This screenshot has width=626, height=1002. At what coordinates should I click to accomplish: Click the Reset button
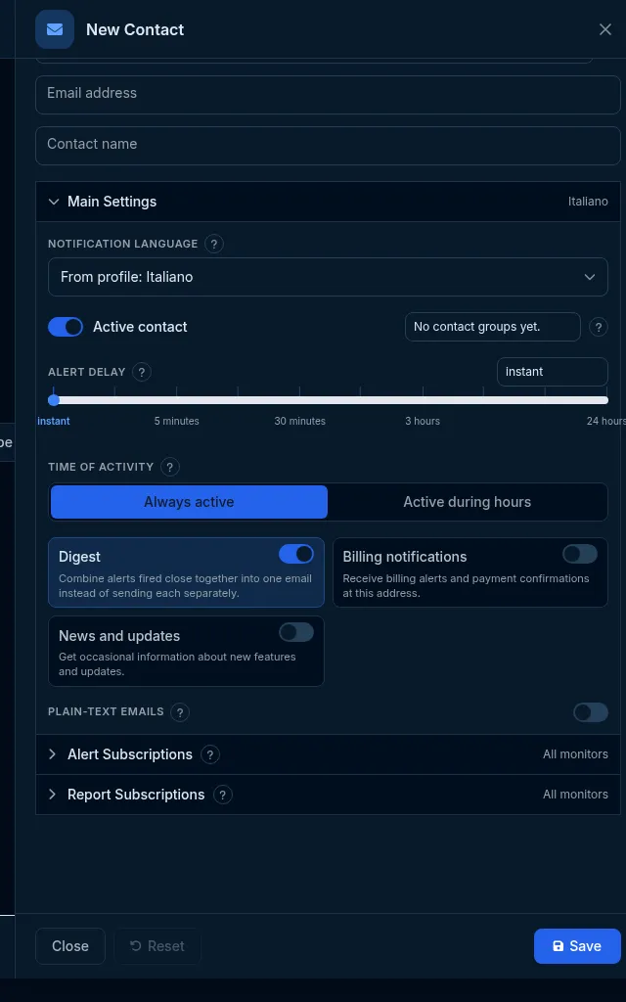point(157,946)
